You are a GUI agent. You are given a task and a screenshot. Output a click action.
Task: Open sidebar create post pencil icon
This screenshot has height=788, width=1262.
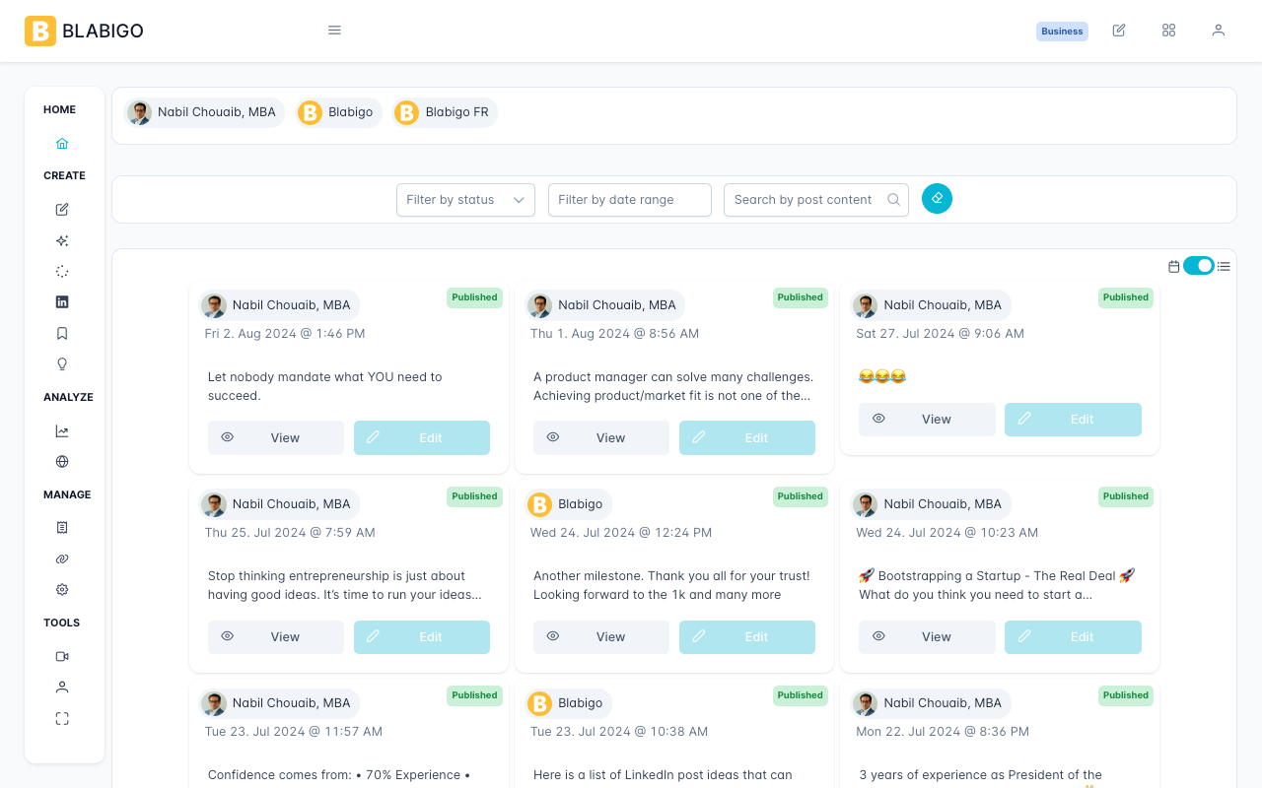(62, 209)
